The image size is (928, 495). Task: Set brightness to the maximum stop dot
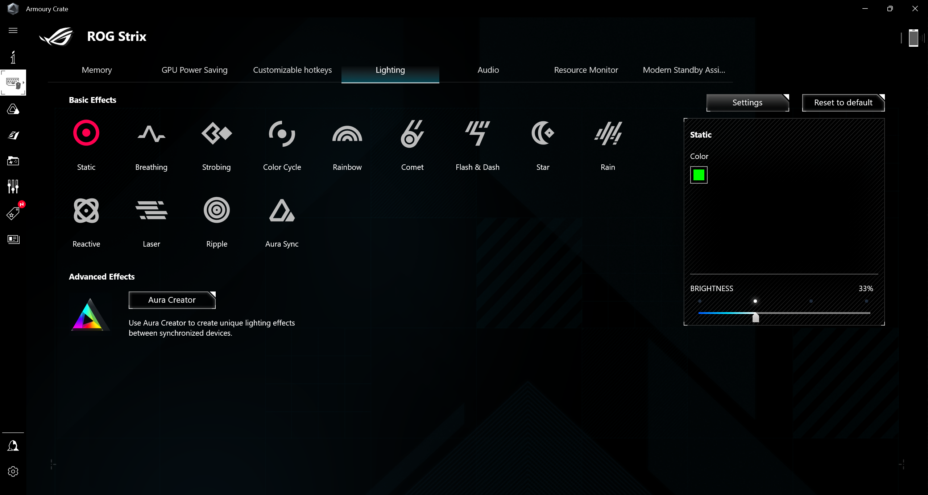coord(866,301)
